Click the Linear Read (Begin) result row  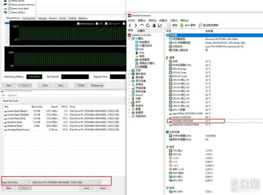(61, 111)
